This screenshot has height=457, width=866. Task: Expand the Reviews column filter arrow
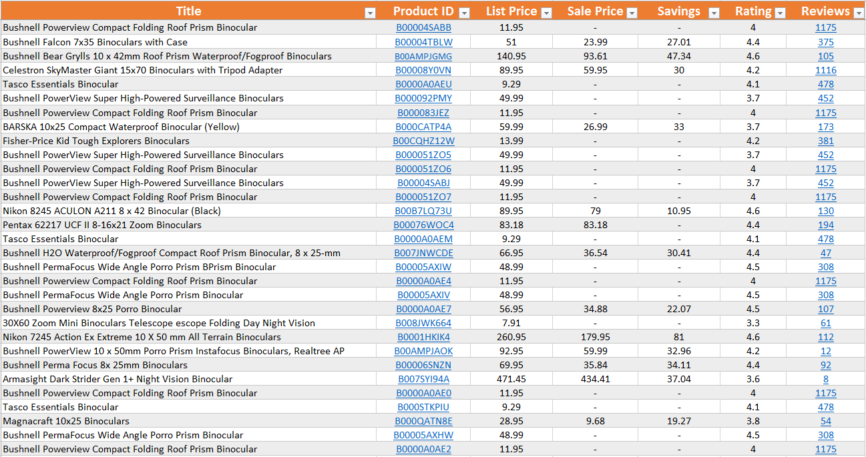click(858, 13)
